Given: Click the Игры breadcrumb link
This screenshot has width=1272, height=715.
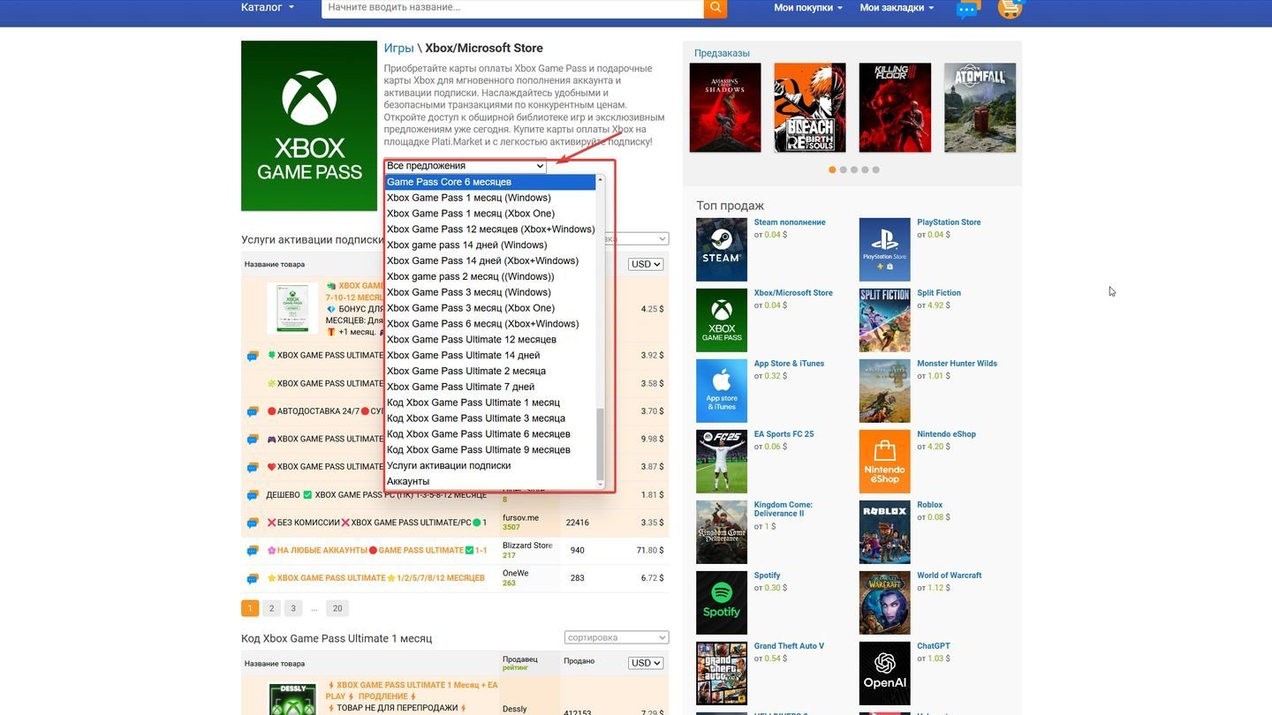Looking at the screenshot, I should (398, 48).
